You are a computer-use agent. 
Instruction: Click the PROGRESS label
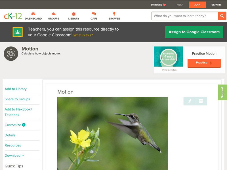coord(169,70)
